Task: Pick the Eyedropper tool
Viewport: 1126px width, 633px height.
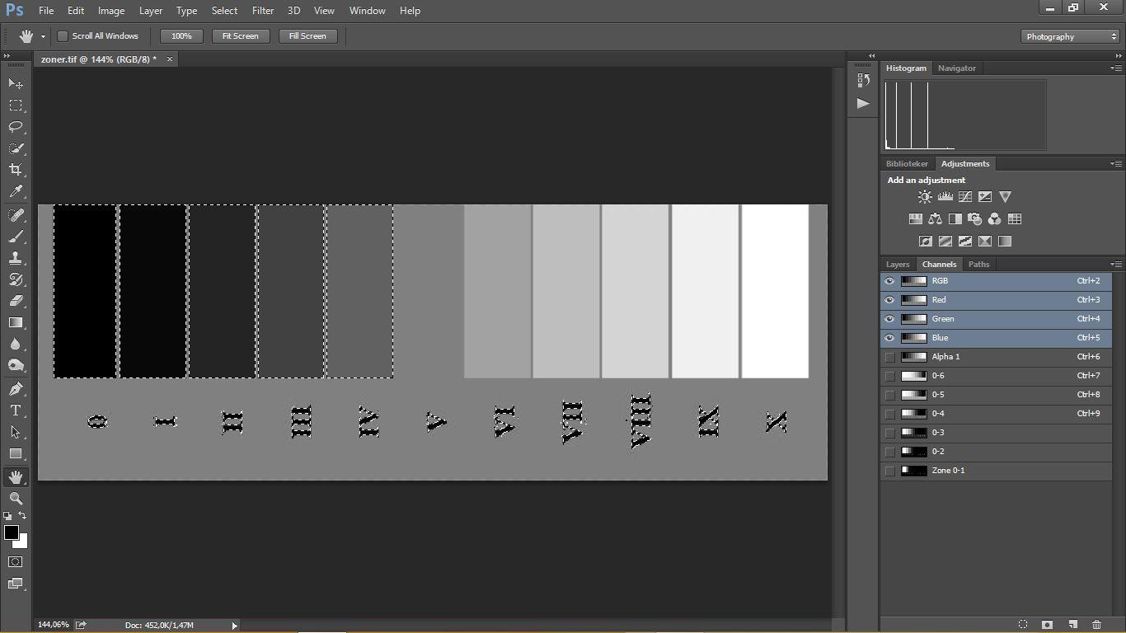Action: 16,191
